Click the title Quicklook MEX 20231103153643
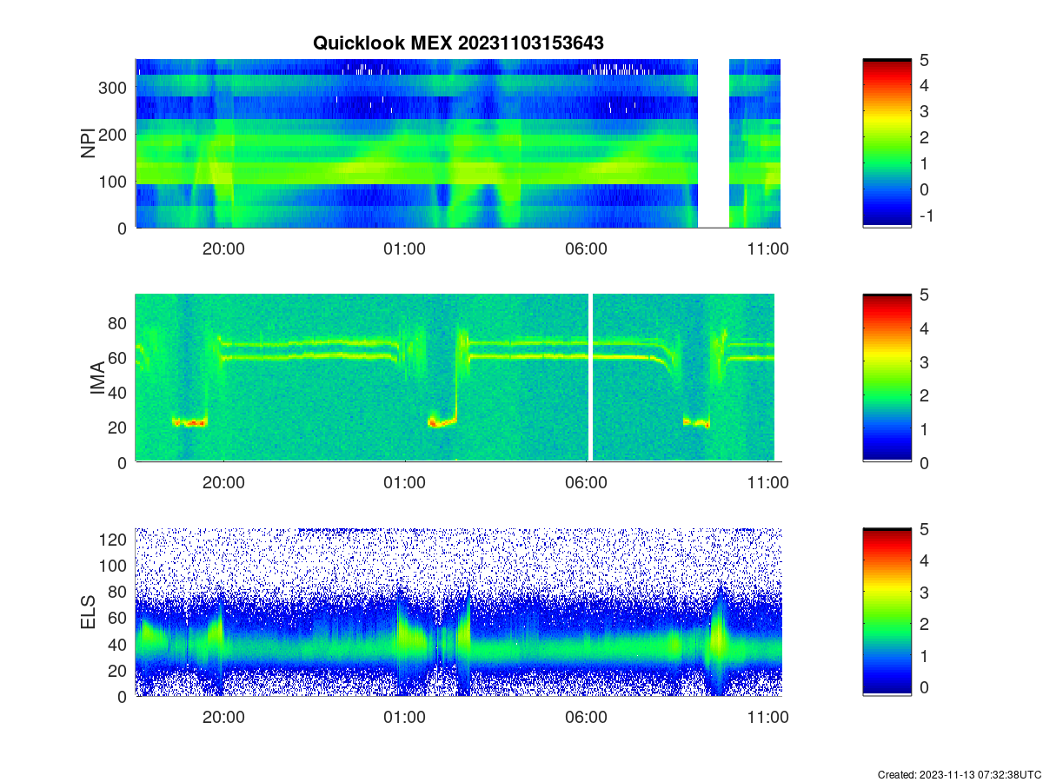 pos(458,43)
